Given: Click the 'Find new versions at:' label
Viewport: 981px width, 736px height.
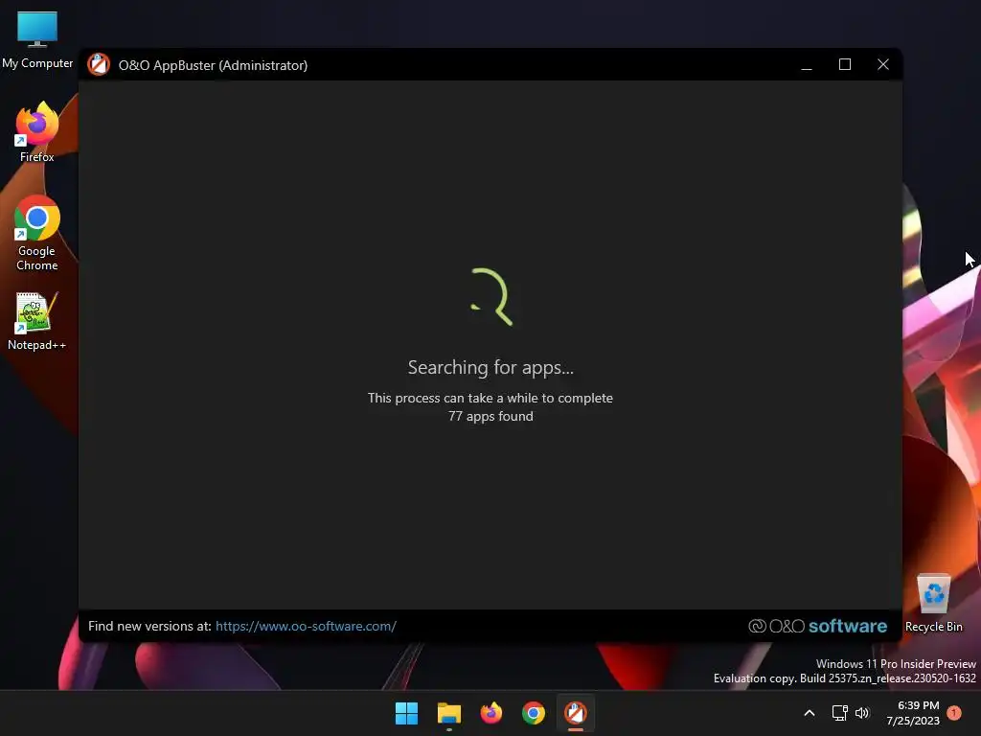Looking at the screenshot, I should coord(149,626).
